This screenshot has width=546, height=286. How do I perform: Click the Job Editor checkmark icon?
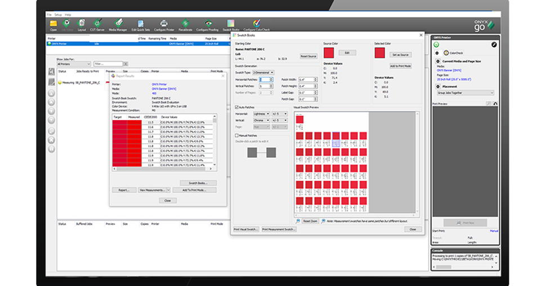pos(66,24)
